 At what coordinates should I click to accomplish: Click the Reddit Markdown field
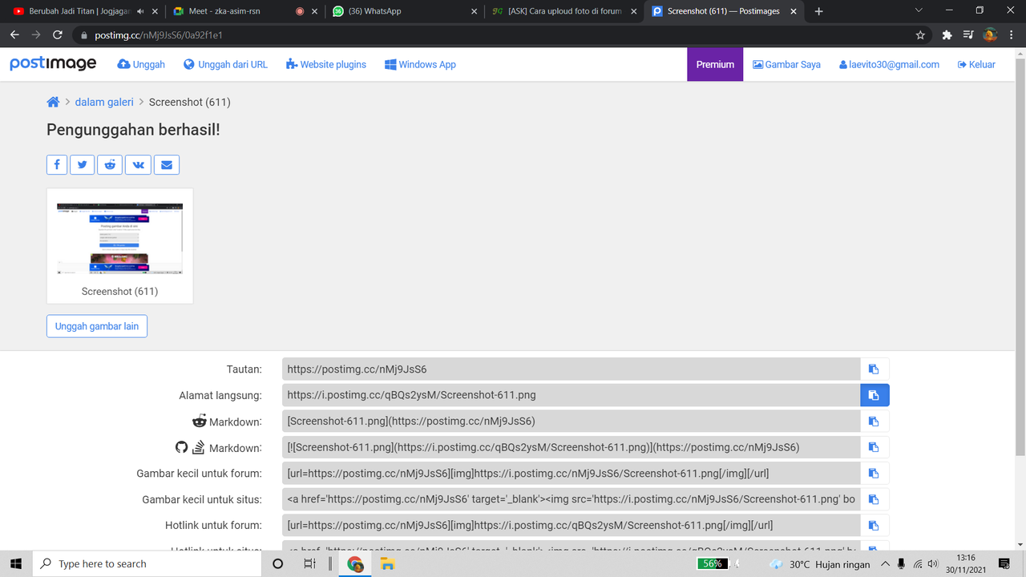(571, 421)
